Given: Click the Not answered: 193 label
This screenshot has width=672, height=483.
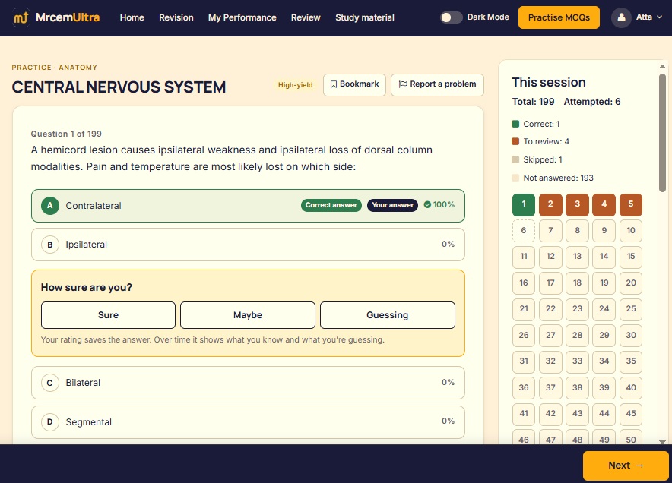Looking at the screenshot, I should pyautogui.click(x=558, y=178).
